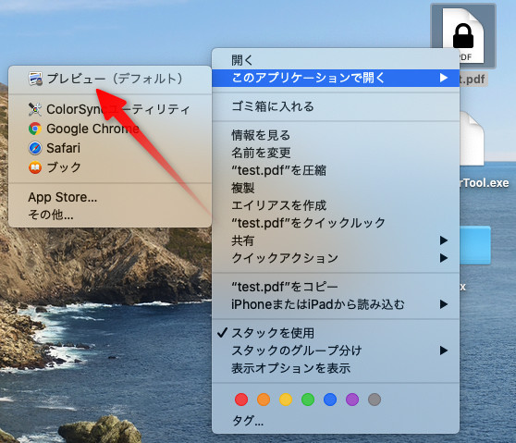The height and width of the screenshot is (443, 516).
Task: Expand スタックのグループ分け submenu arrow
Action: [x=444, y=351]
